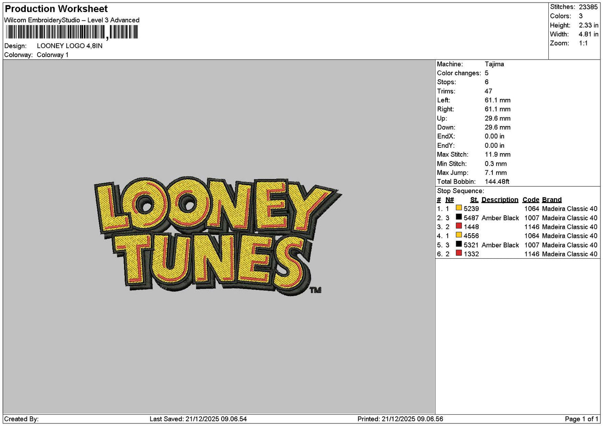The height and width of the screenshot is (426, 603).
Task: Click stitch count 4556 in stop 4
Action: click(471, 236)
